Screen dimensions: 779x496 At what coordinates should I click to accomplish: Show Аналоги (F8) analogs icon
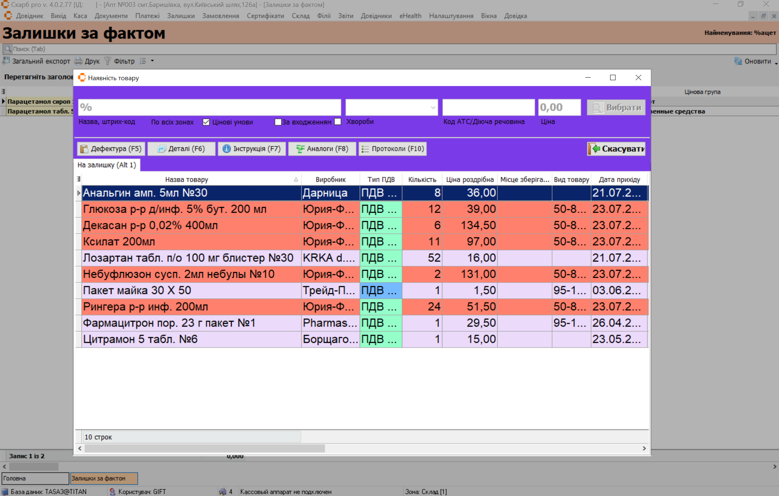click(300, 149)
